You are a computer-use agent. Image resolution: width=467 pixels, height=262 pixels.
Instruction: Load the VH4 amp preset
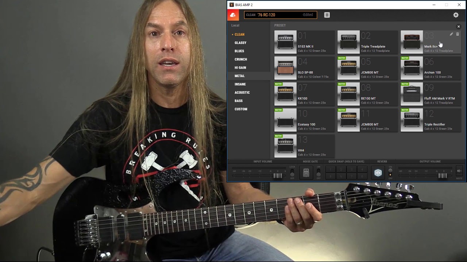tap(304, 146)
